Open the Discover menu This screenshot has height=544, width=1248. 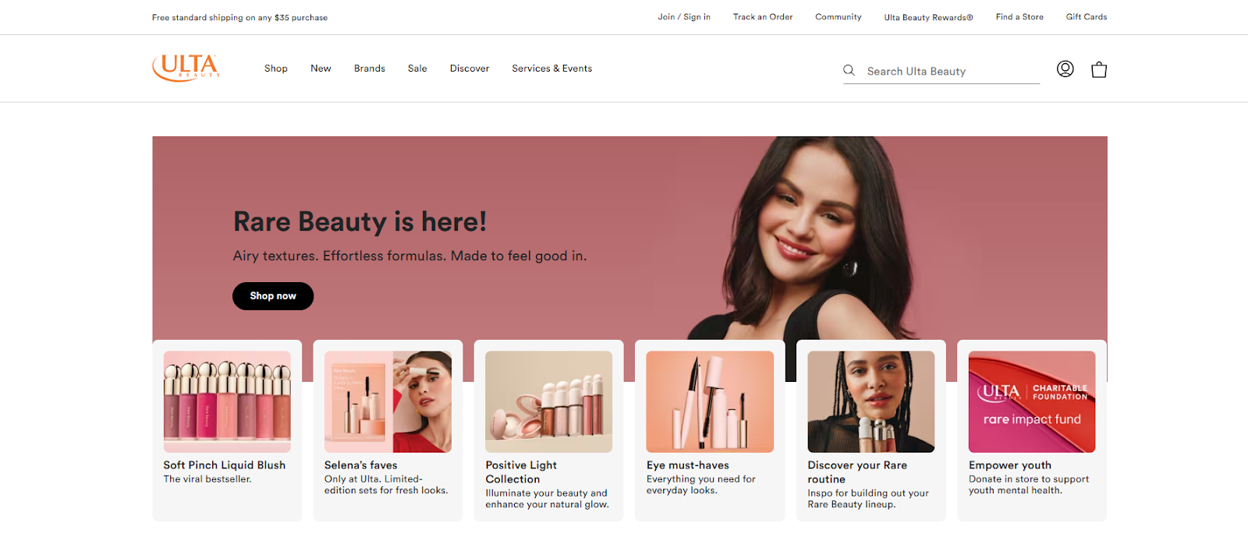[470, 69]
